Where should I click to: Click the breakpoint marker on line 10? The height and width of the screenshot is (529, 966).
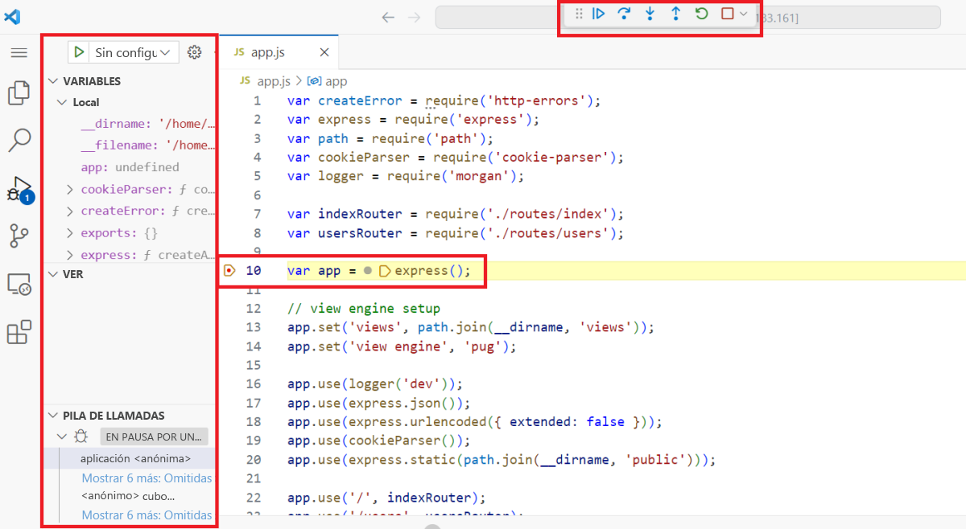[229, 271]
